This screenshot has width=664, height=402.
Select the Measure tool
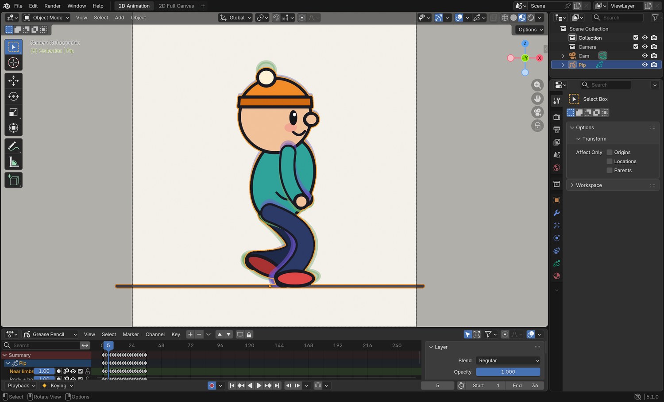pyautogui.click(x=13, y=162)
